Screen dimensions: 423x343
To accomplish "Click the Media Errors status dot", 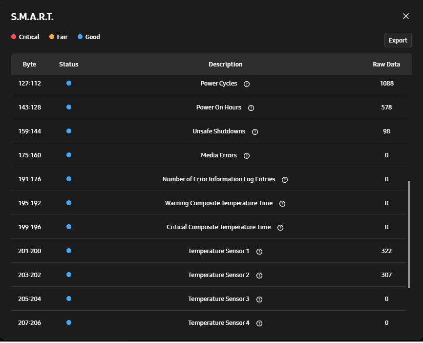I will click(69, 155).
